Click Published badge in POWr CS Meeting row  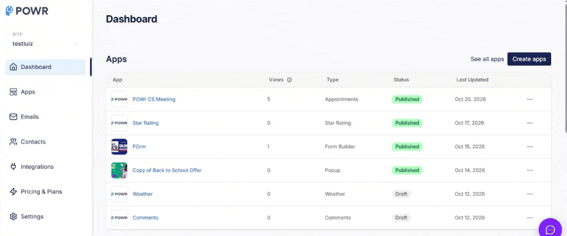[407, 99]
